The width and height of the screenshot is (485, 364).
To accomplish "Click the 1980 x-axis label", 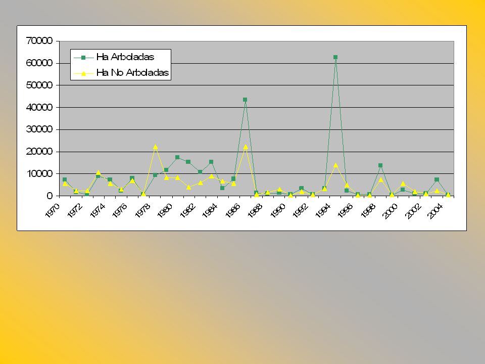I will [x=165, y=210].
